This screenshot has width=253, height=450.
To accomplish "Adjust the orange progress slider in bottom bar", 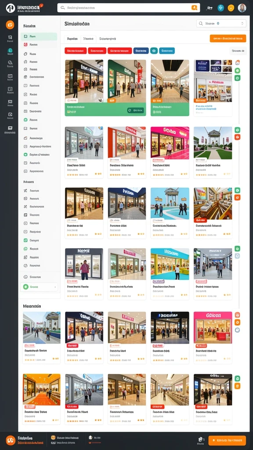I will click(95, 443).
